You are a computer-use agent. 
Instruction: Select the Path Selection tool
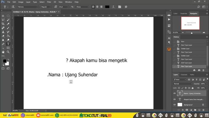[3, 48]
